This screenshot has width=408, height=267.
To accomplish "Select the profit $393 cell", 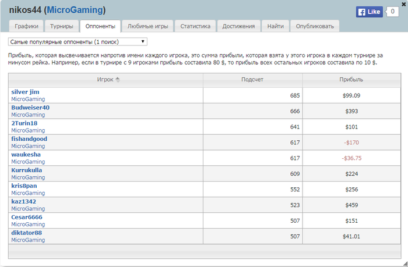I will tap(351, 111).
